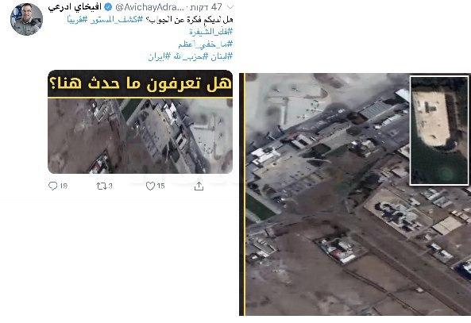Open Avichay Adraee's profile avatar

coord(26,20)
